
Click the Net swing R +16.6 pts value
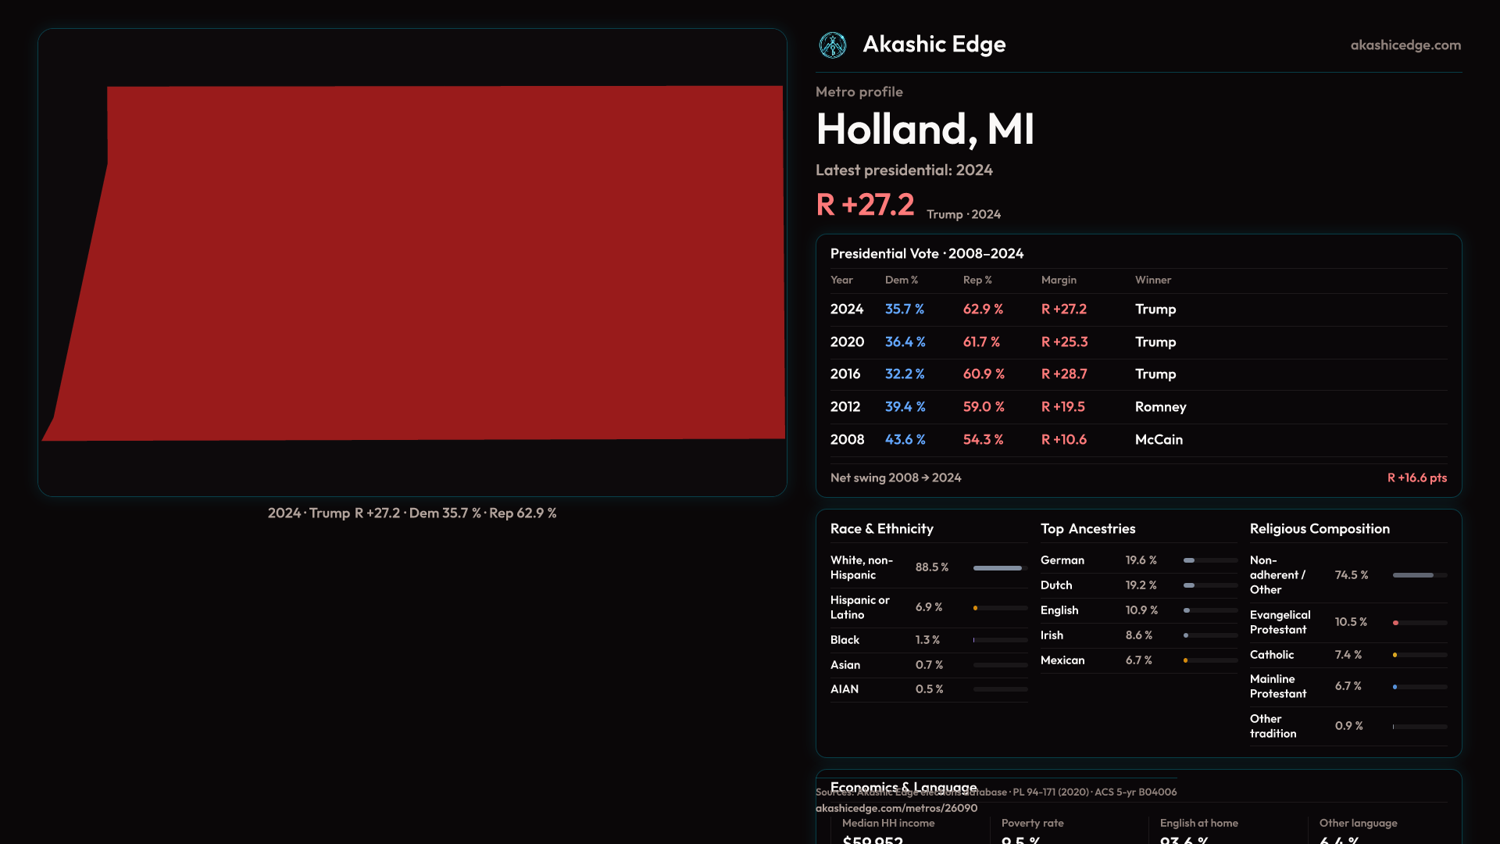pos(1416,477)
